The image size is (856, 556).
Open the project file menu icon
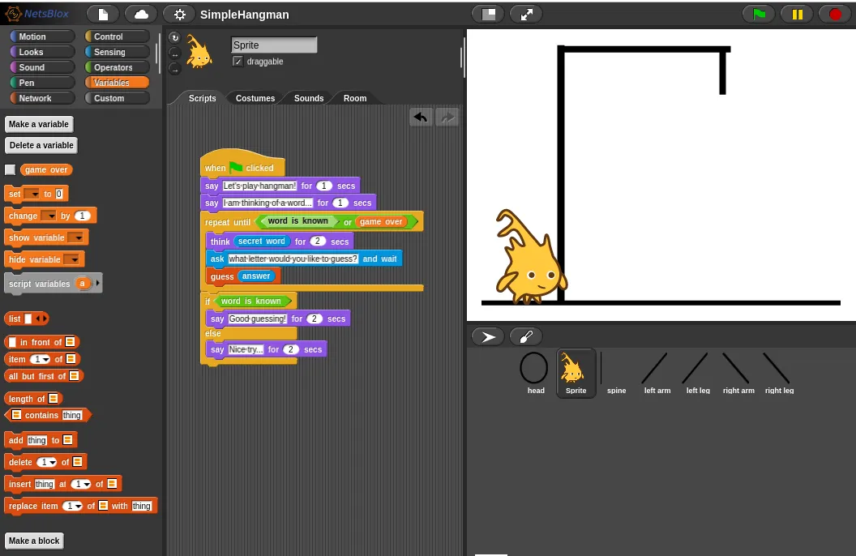coord(103,15)
